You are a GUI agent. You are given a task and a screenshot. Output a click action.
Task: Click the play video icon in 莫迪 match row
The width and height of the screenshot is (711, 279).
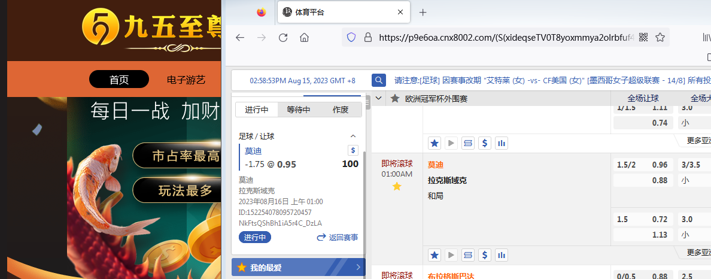tap(451, 254)
